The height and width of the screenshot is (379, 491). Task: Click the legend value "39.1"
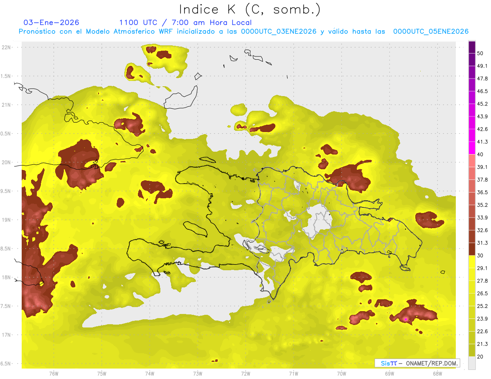click(x=482, y=167)
